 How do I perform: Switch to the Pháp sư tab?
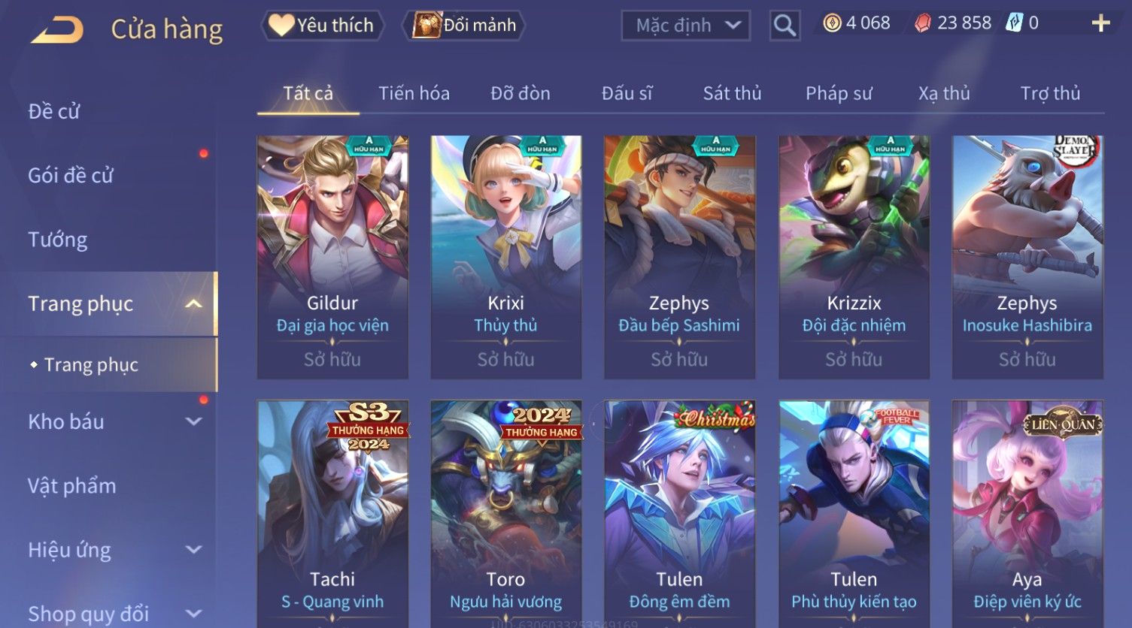839,93
